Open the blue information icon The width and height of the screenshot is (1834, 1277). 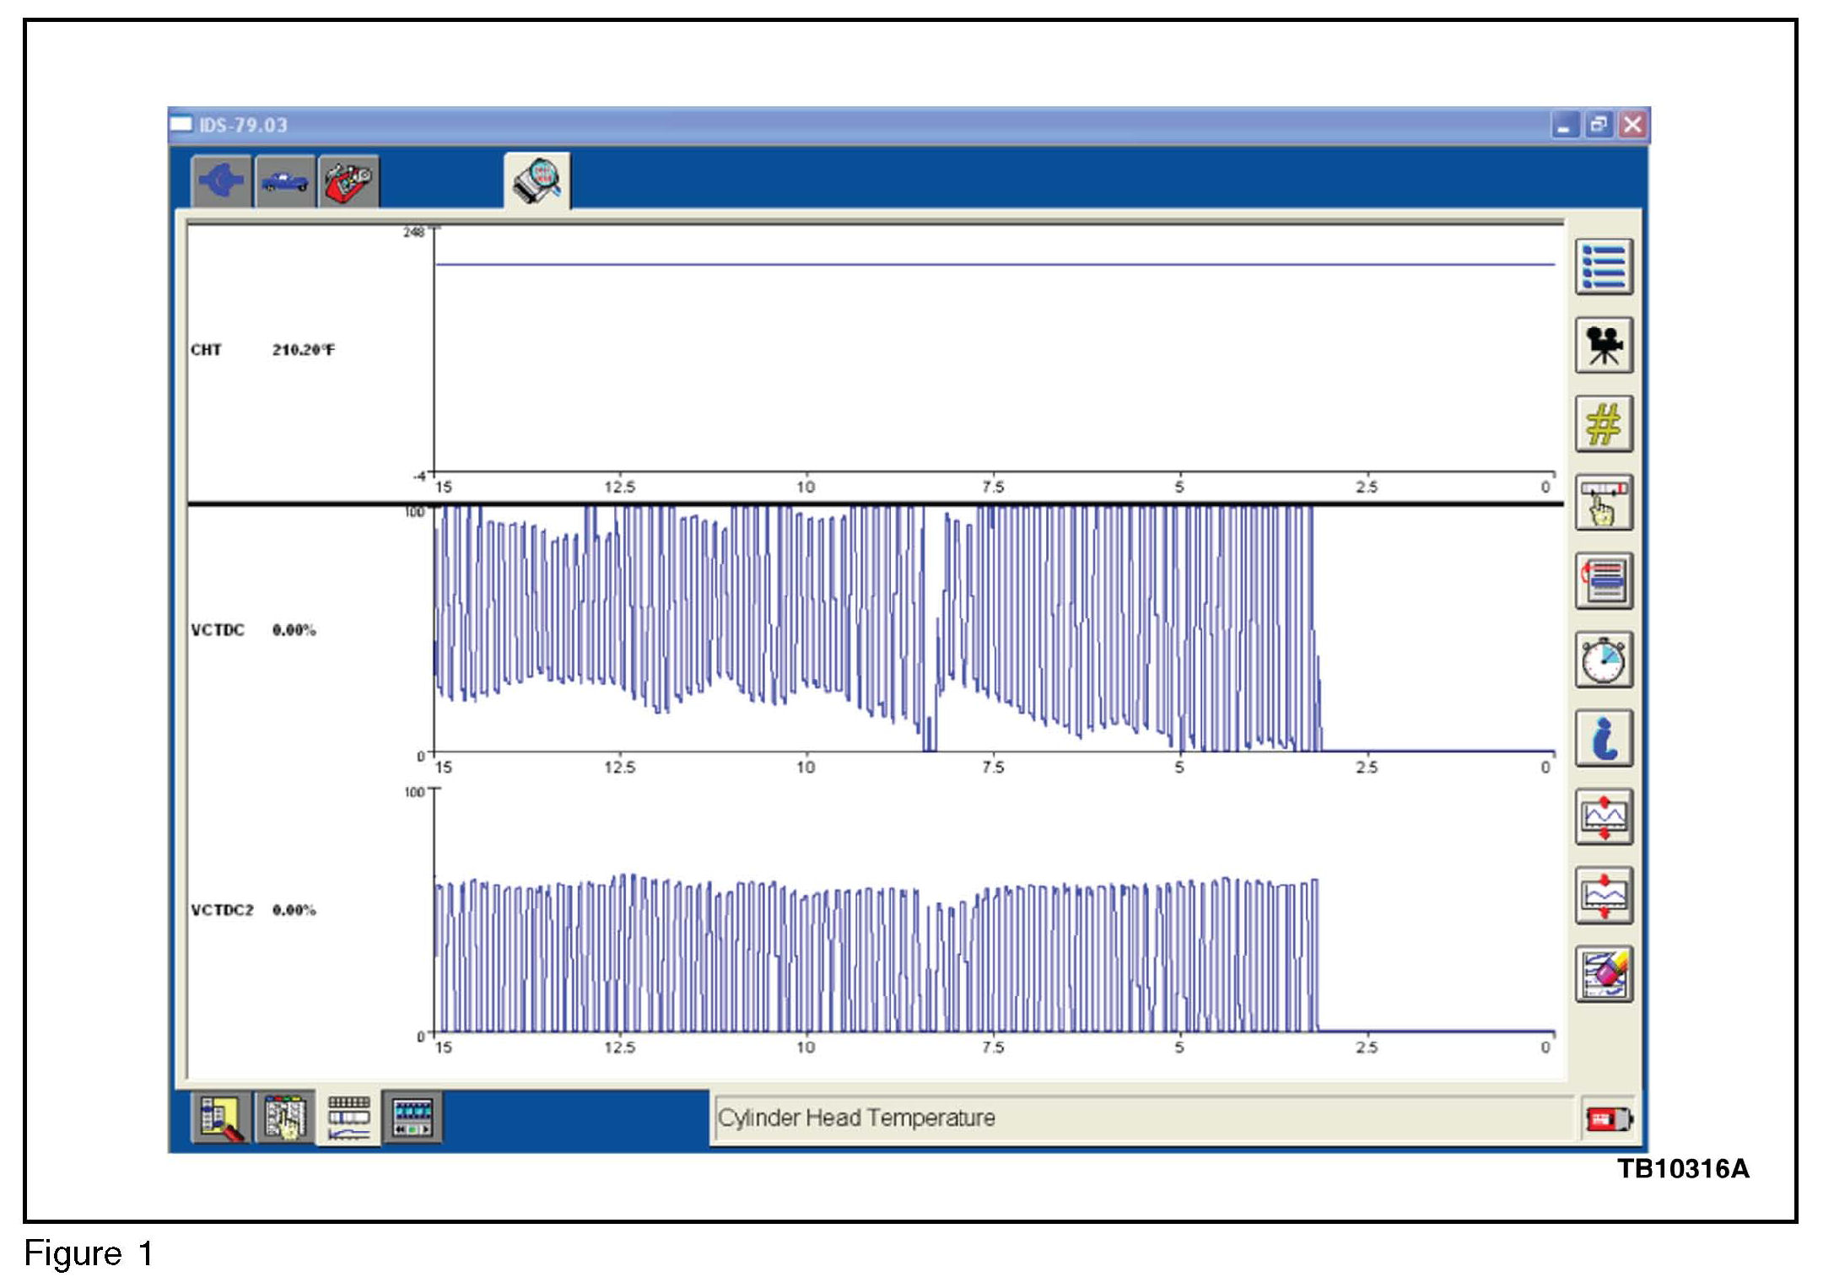tap(1603, 738)
